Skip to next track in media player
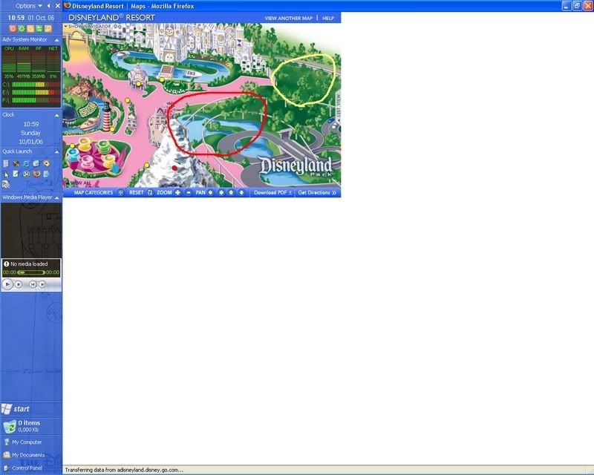The image size is (594, 475). [42, 284]
